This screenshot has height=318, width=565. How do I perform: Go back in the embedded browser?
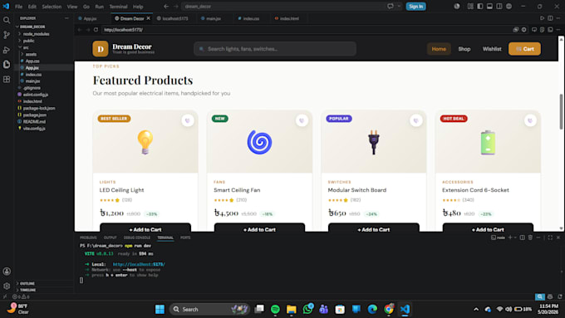point(80,30)
